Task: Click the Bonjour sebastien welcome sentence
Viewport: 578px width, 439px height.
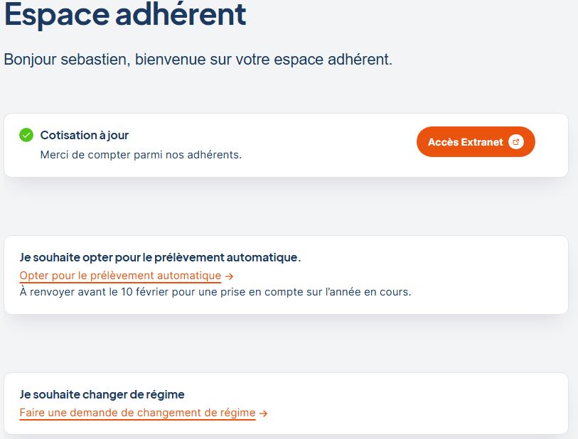Action: coord(198,60)
